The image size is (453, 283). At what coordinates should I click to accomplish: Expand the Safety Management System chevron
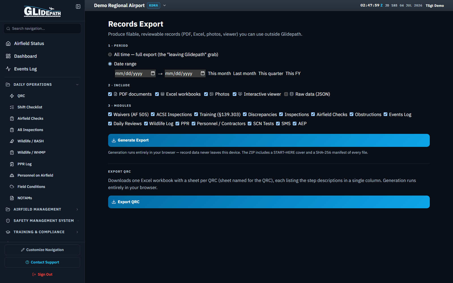(78, 221)
